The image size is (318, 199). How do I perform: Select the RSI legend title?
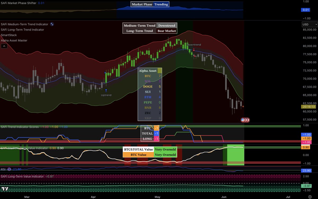(3, 169)
